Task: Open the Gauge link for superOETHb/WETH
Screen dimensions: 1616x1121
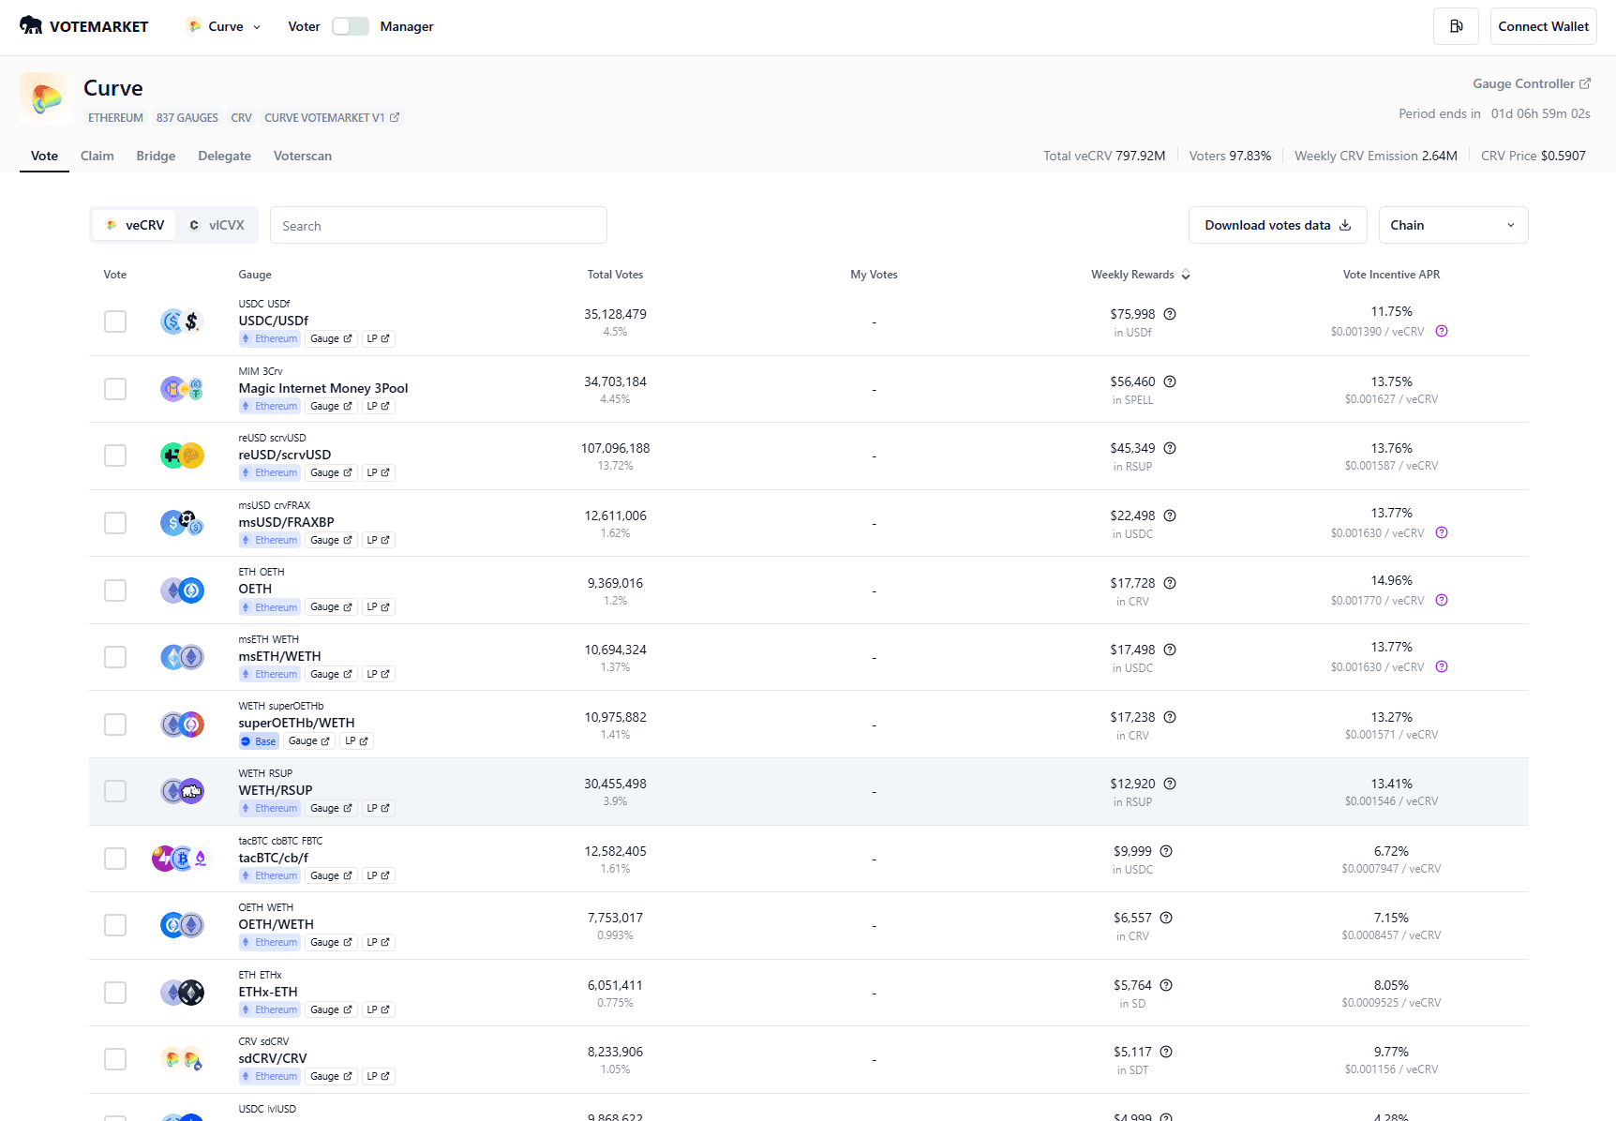Action: tap(308, 741)
